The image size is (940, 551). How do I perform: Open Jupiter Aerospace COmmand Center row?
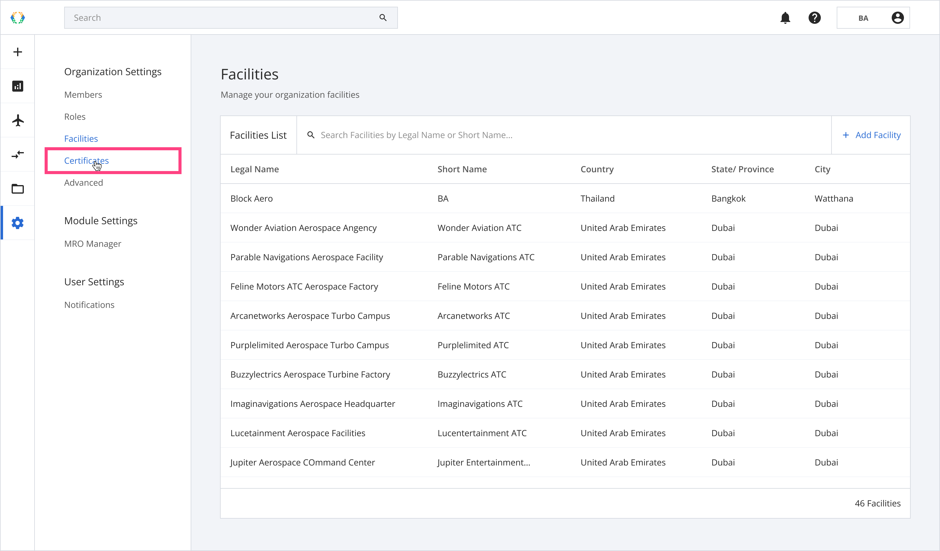coord(565,463)
